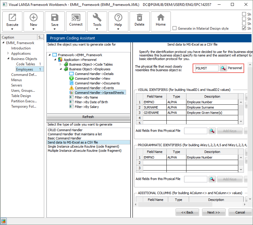Click the Delete trash icon
The image size is (253, 225).
click(140, 18)
